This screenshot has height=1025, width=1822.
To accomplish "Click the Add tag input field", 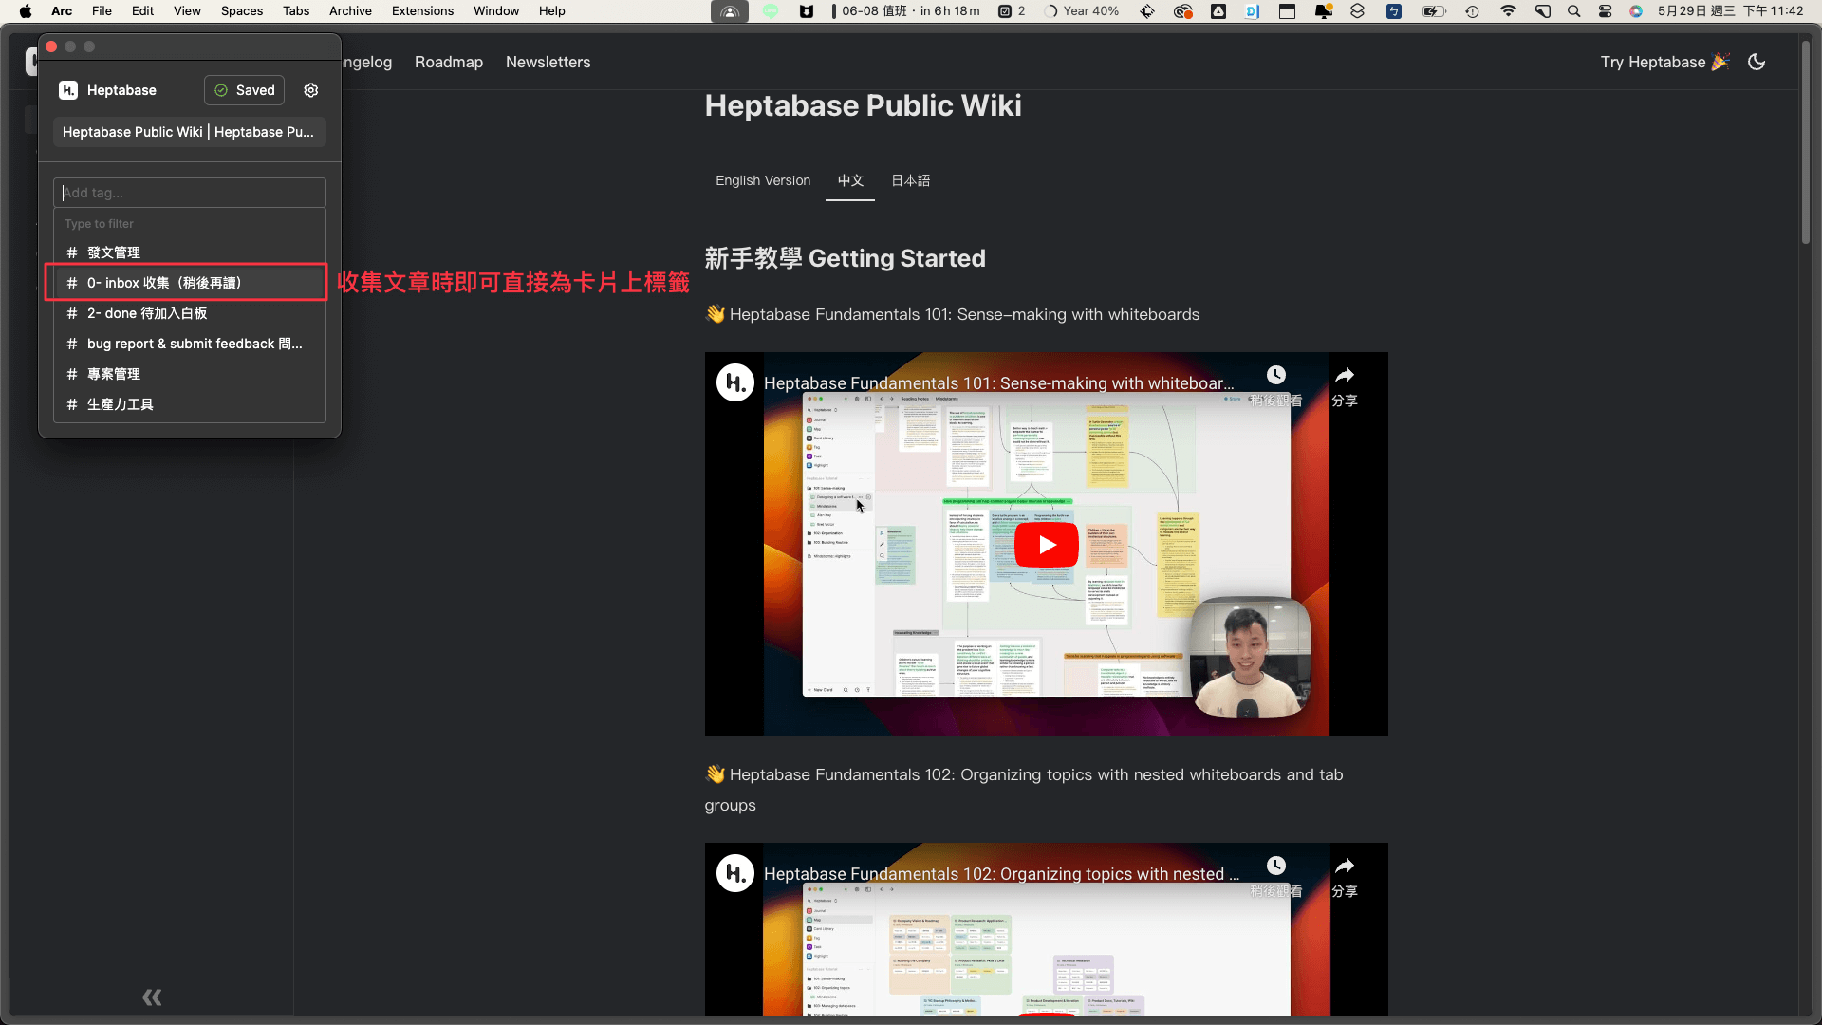I will point(189,193).
